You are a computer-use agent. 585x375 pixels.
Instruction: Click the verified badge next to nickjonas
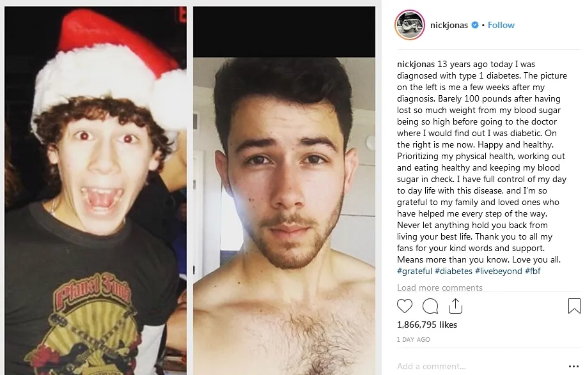click(475, 25)
